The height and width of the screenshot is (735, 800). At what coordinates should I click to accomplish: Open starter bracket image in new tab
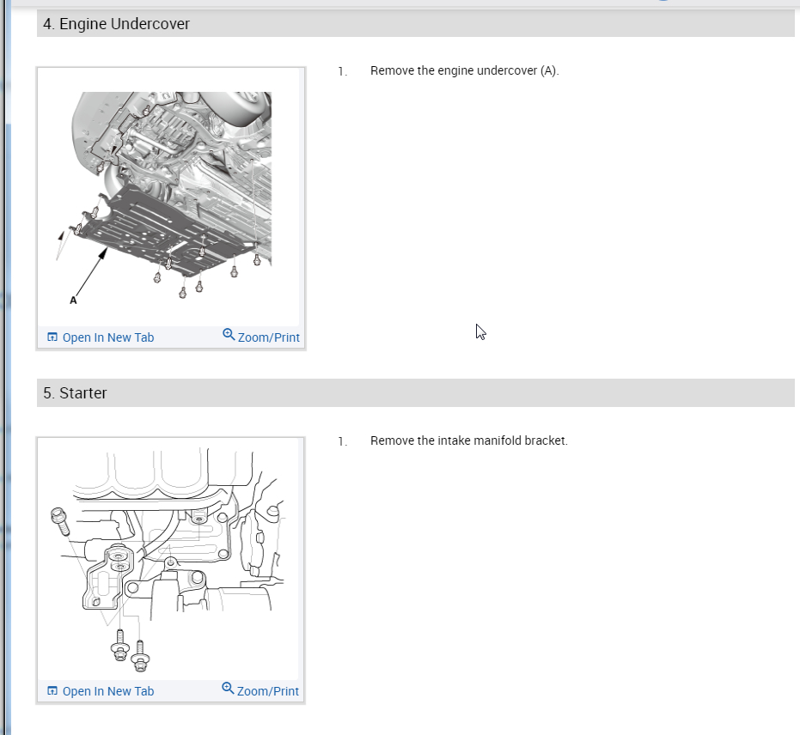101,691
